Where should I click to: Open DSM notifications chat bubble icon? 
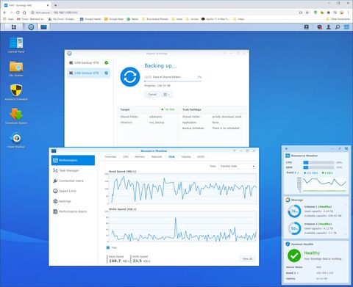319,27
